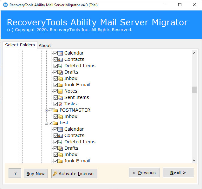Select Calendar label under test

[x=74, y=129]
